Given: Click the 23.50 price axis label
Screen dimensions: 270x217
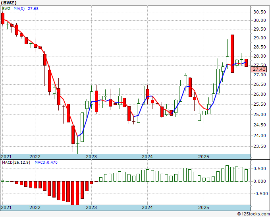Looking at the screenshot, I should [260, 146].
